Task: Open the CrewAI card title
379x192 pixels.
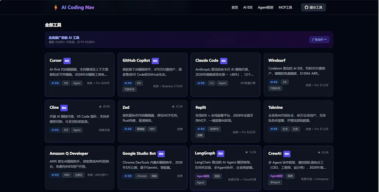Action: (x=275, y=153)
